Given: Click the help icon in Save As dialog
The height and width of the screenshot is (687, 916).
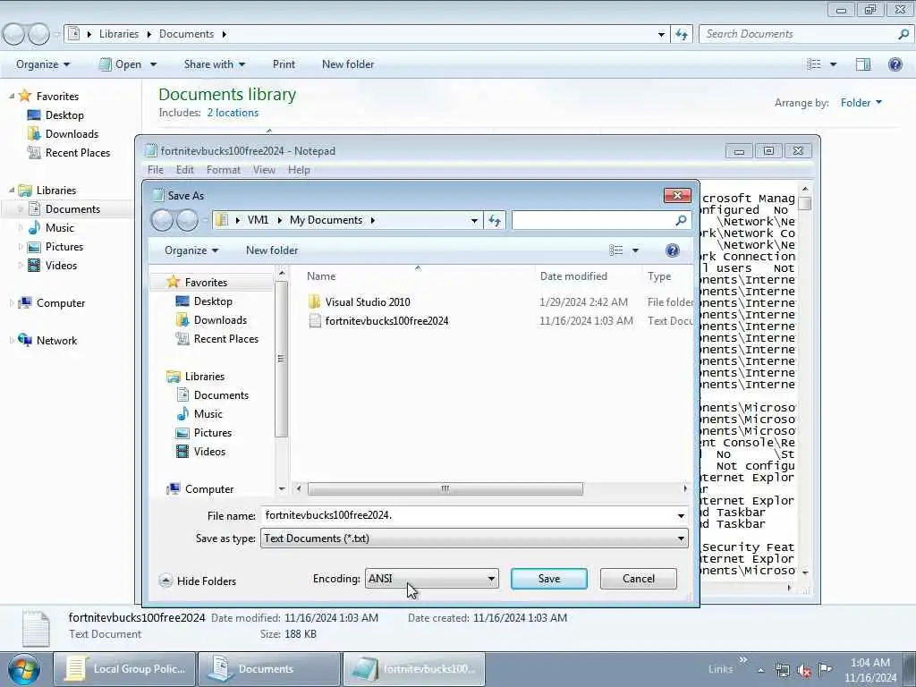Looking at the screenshot, I should (673, 250).
